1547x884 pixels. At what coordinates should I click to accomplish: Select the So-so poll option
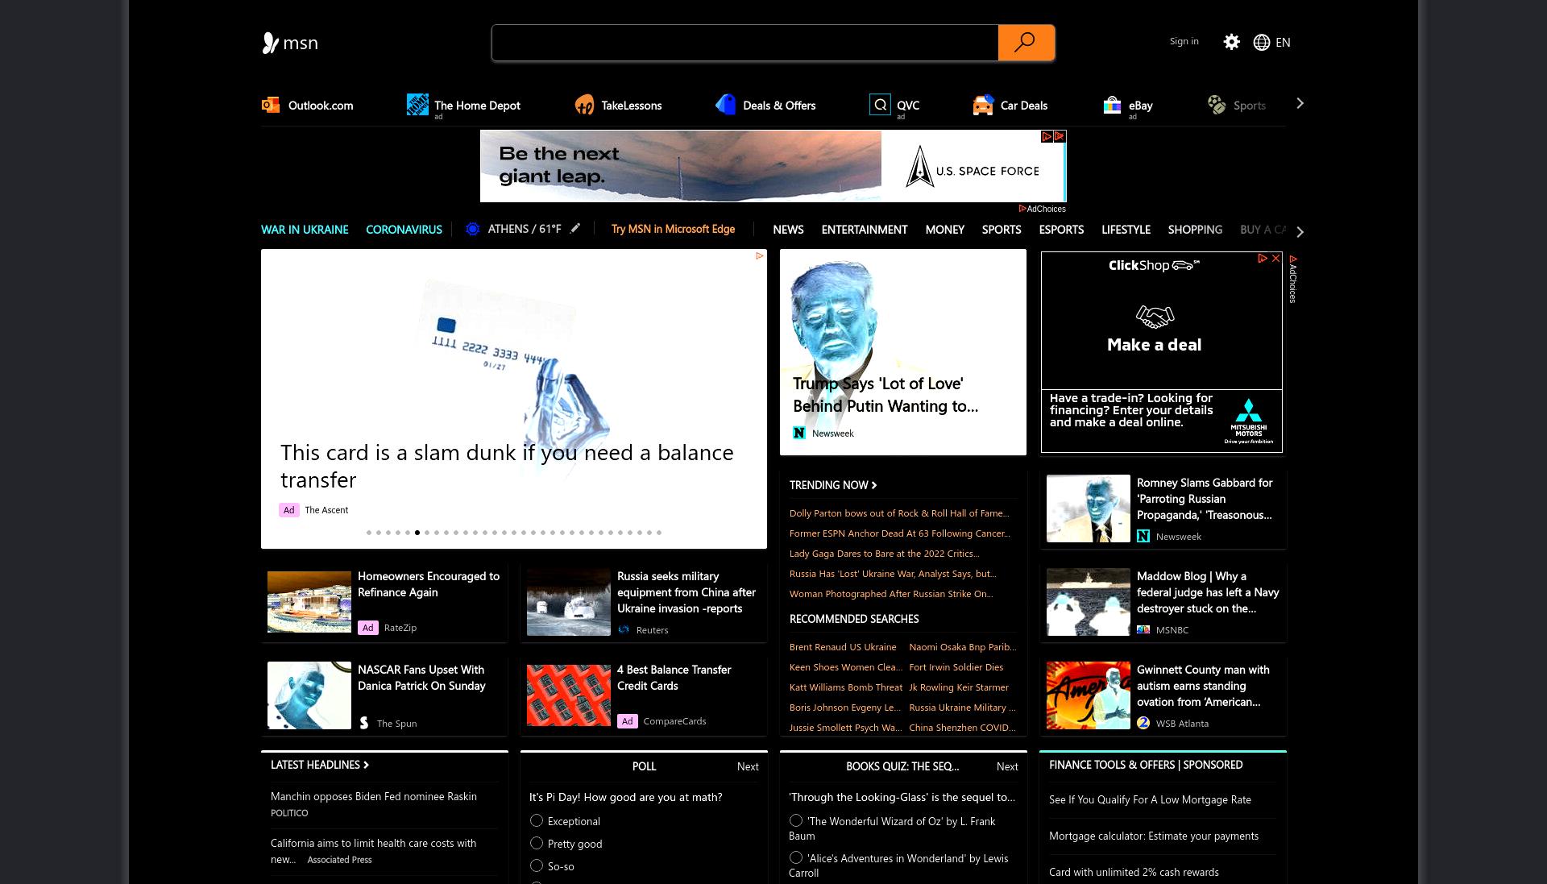click(537, 866)
